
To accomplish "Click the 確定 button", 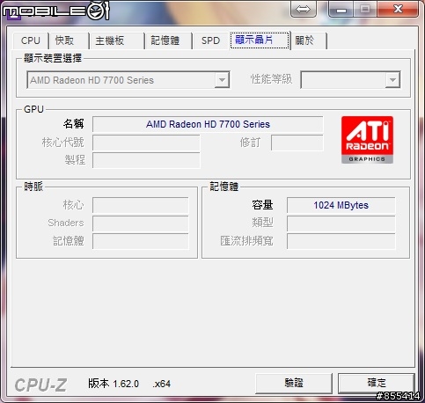I will click(377, 383).
